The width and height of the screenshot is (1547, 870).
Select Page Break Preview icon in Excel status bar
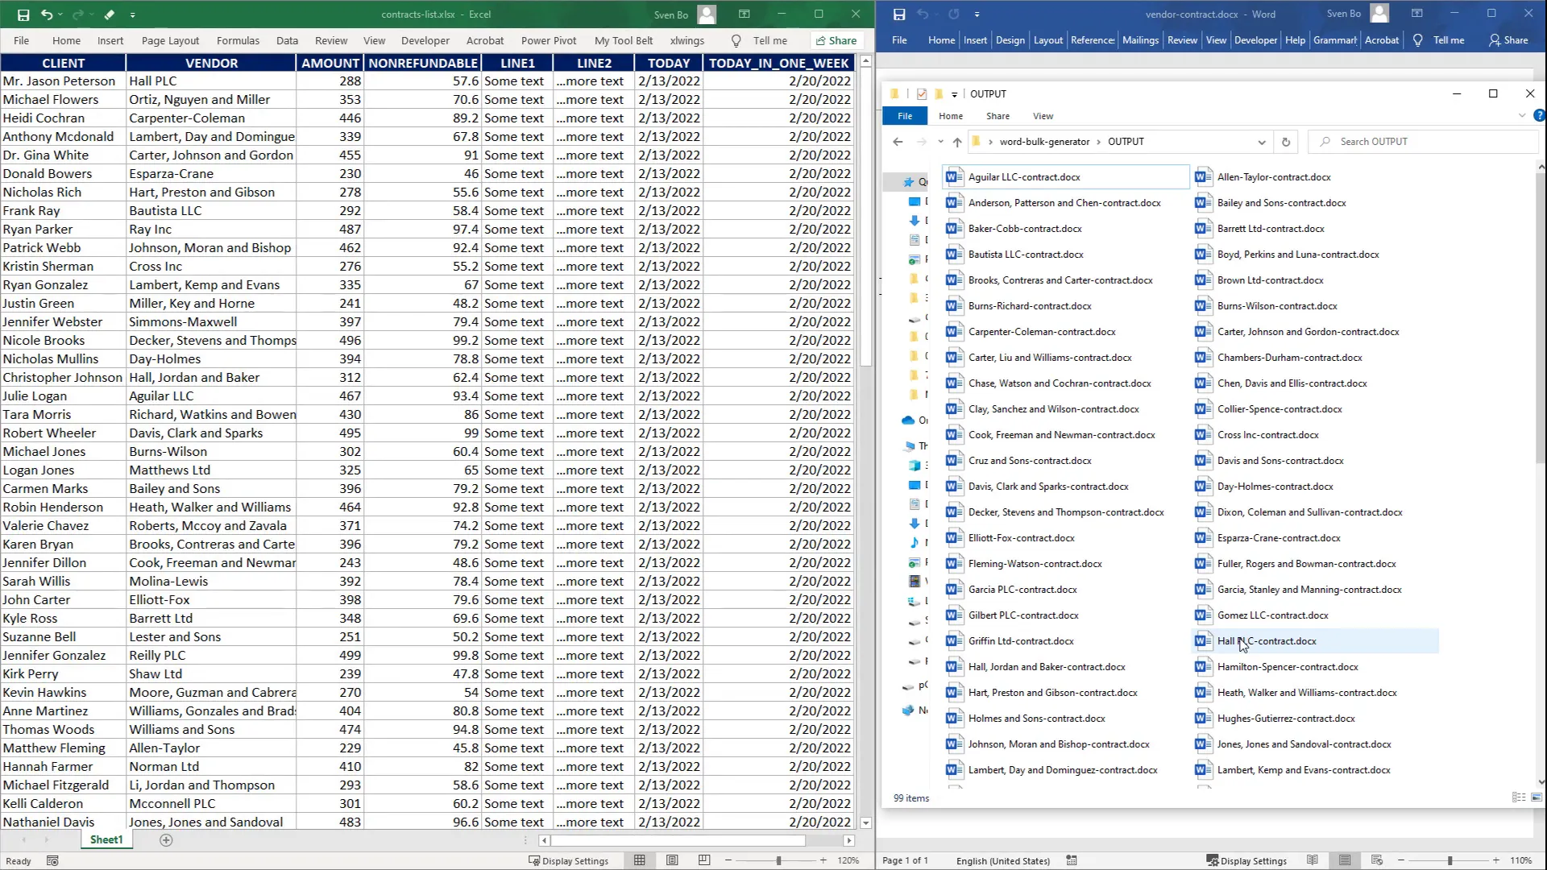coord(704,860)
